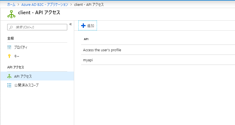The height and width of the screenshot is (125, 235).
Task: Click the API column header
Action: 86,39
